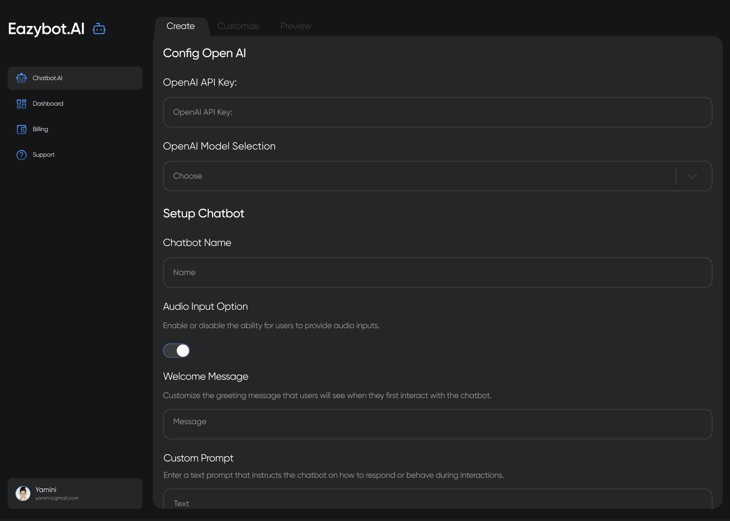The image size is (730, 521).
Task: Open the Choose model dropdown
Action: [x=438, y=176]
